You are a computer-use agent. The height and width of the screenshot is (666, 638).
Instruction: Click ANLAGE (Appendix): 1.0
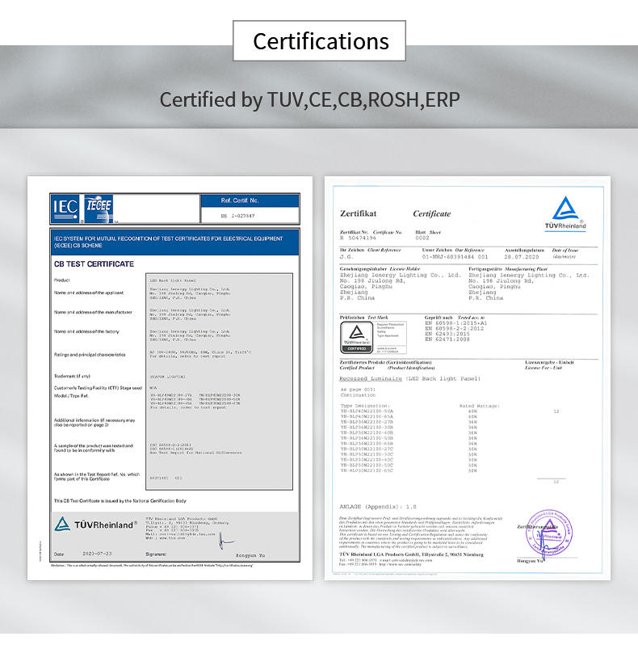(x=378, y=507)
